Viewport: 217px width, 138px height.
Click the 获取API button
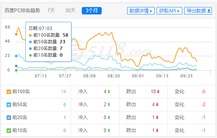tap(169, 11)
